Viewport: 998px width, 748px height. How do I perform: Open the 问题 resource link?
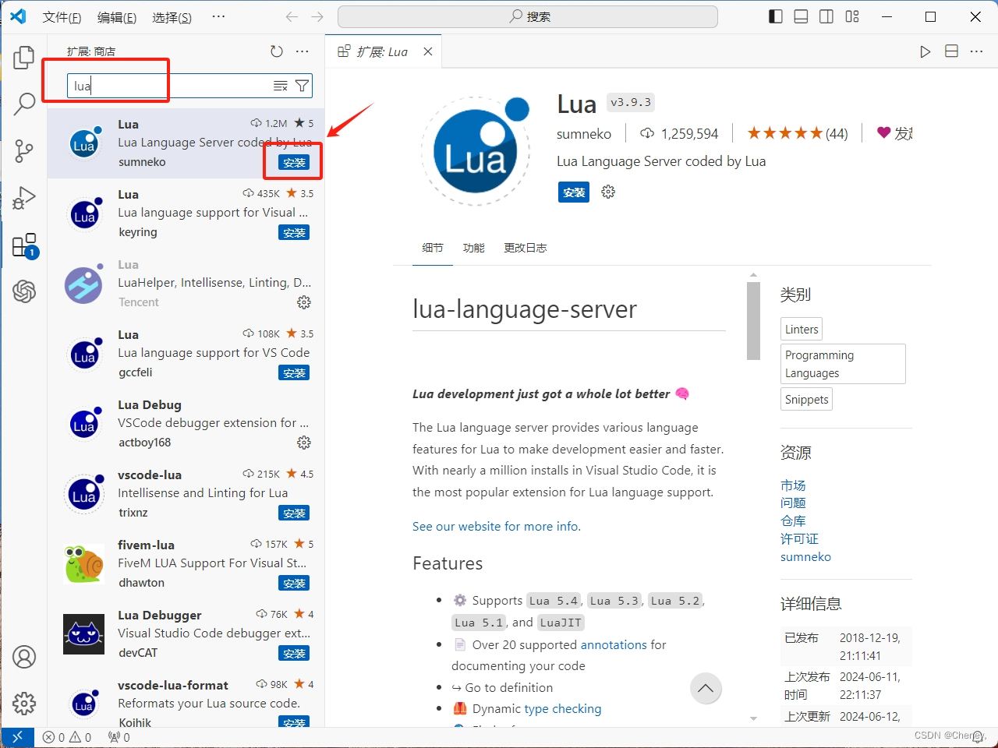tap(793, 503)
